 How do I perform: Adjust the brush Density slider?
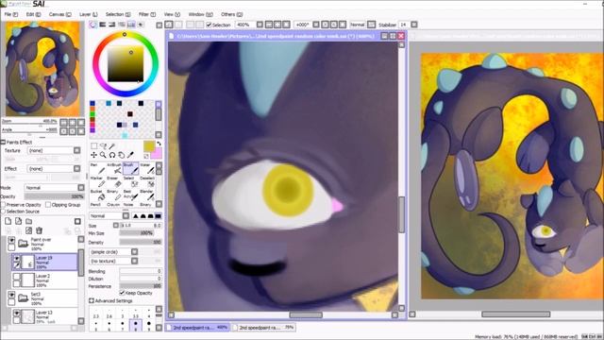(x=141, y=243)
